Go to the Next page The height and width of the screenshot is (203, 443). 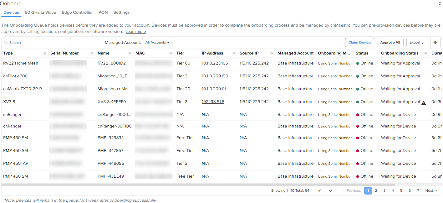(431, 190)
